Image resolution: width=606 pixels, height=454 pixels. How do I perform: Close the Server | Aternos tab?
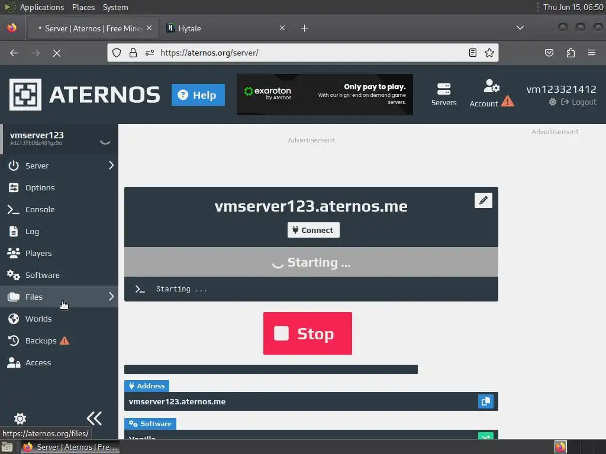pyautogui.click(x=149, y=28)
